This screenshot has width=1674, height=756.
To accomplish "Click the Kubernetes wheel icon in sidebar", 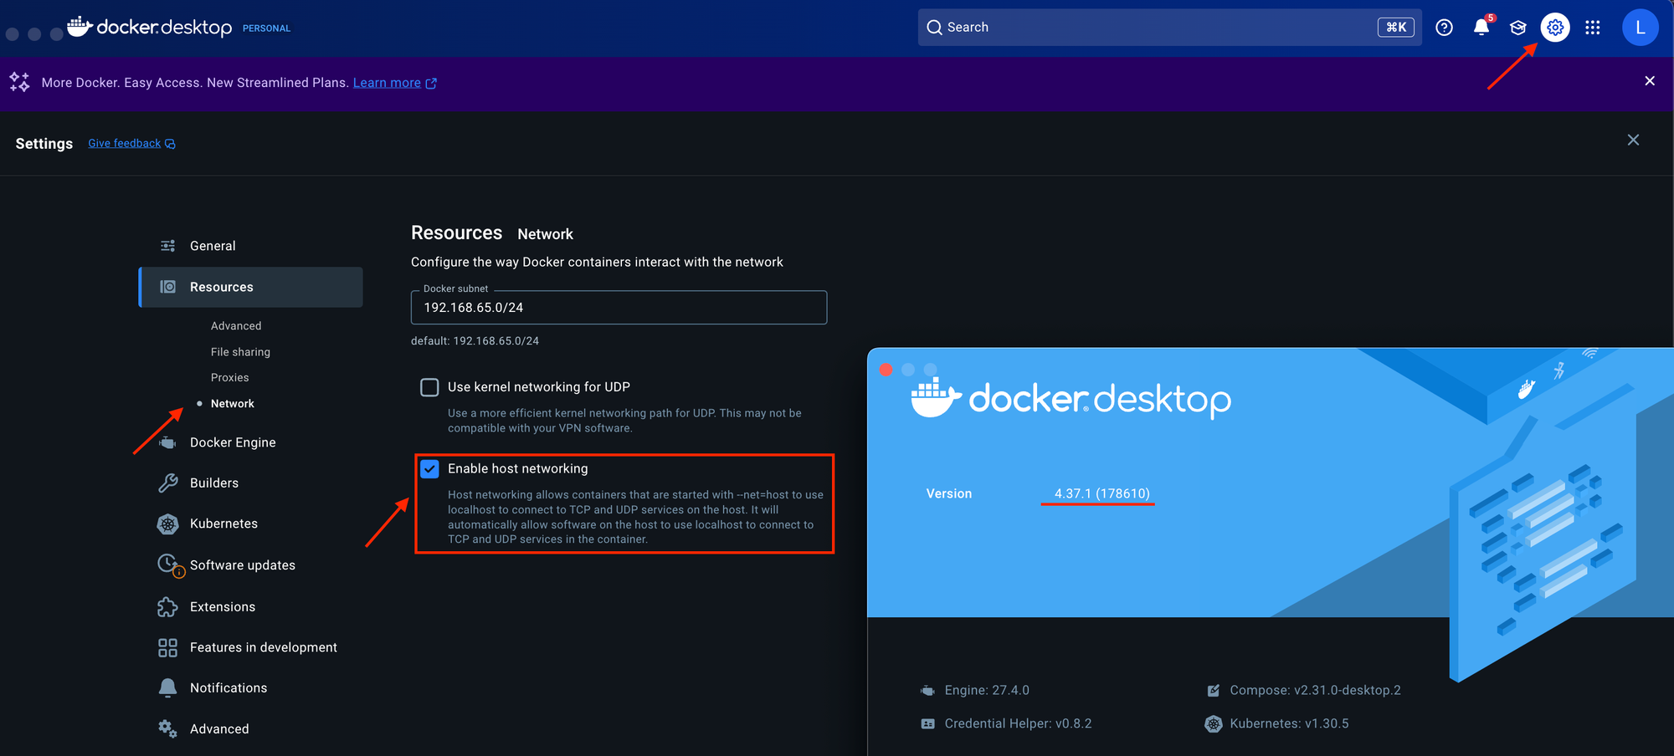I will (x=168, y=524).
